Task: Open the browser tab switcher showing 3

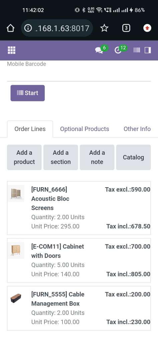Action: coord(126,28)
